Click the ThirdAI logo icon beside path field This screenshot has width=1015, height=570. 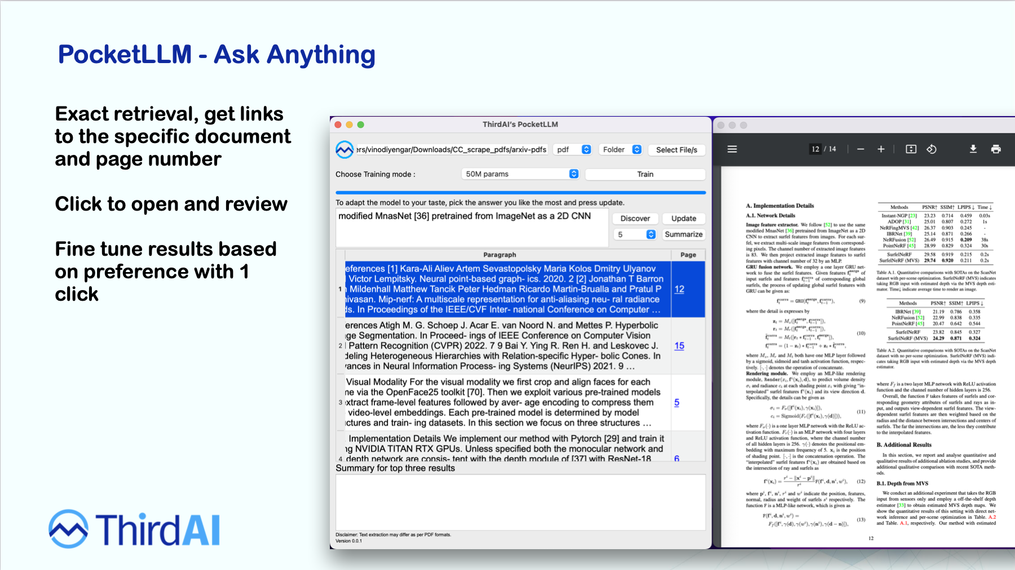(x=345, y=150)
